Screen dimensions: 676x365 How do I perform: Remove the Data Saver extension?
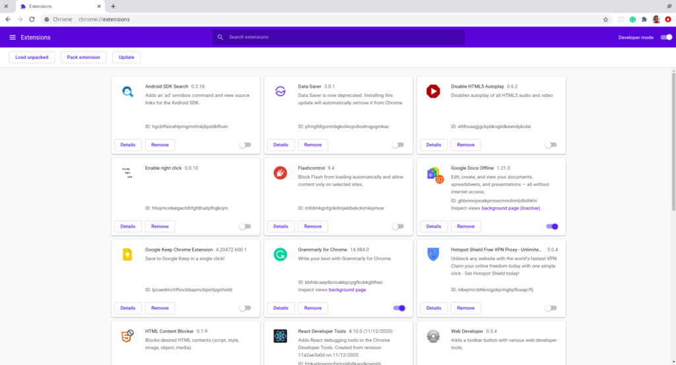[x=312, y=145]
